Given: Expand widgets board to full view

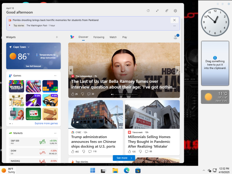Looking at the screenshot, I should 157,10.
